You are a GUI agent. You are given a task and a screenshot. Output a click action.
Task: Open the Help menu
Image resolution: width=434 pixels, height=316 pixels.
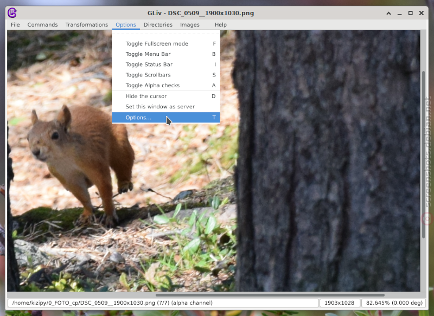[221, 24]
